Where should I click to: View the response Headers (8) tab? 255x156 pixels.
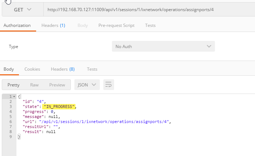point(63,69)
